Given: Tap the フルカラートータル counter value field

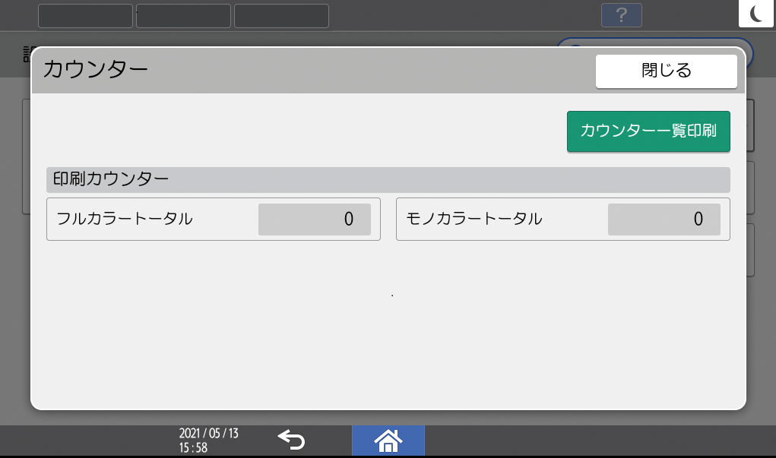Looking at the screenshot, I should (x=315, y=219).
